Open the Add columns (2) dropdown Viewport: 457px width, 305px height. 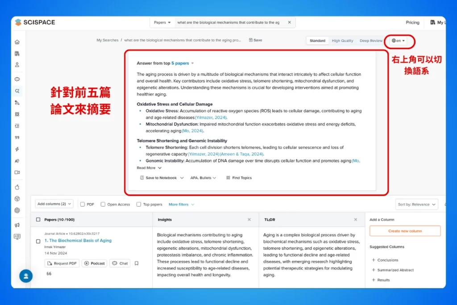54,204
